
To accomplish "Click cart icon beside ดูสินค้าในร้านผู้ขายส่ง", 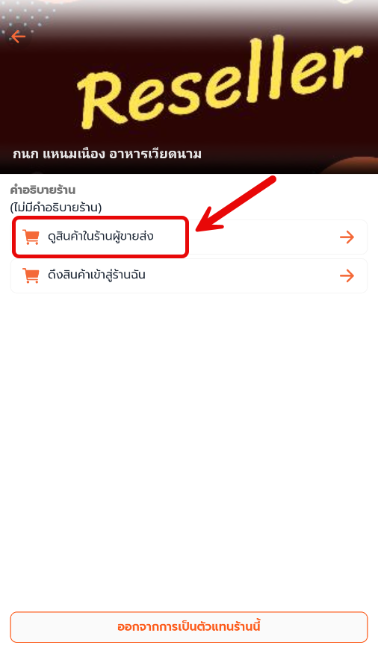I will 31,237.
